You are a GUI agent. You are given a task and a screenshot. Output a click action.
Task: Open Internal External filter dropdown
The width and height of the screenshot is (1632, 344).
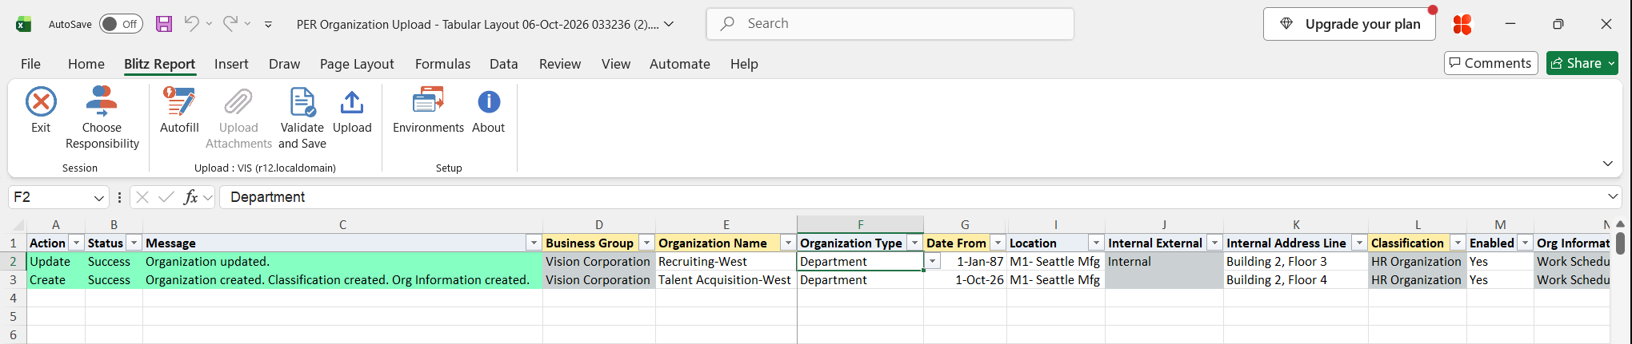1214,243
